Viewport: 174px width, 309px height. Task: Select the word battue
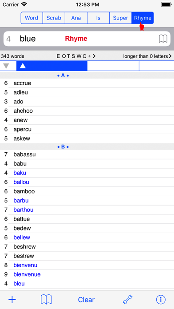(x=22, y=219)
